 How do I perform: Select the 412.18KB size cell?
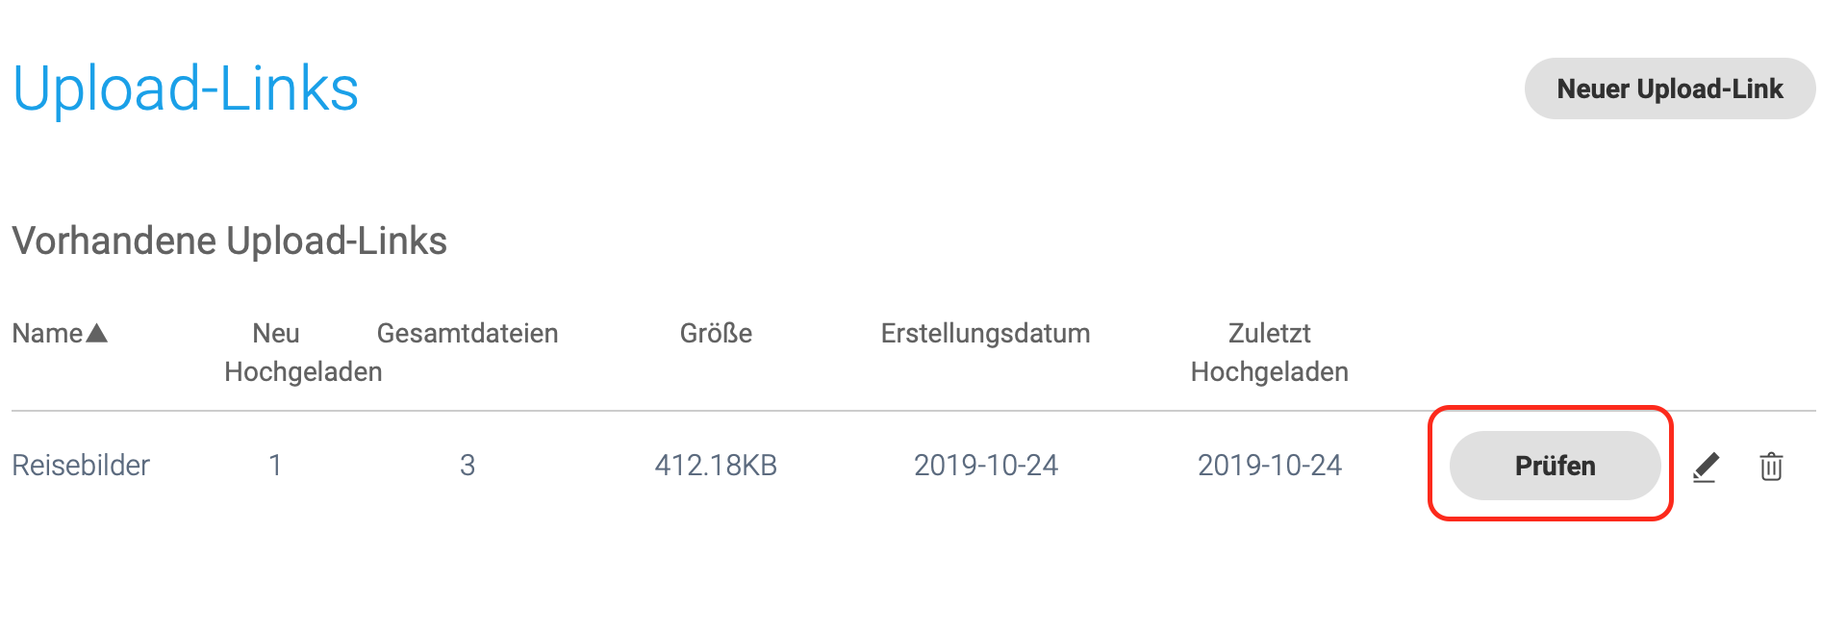716,466
